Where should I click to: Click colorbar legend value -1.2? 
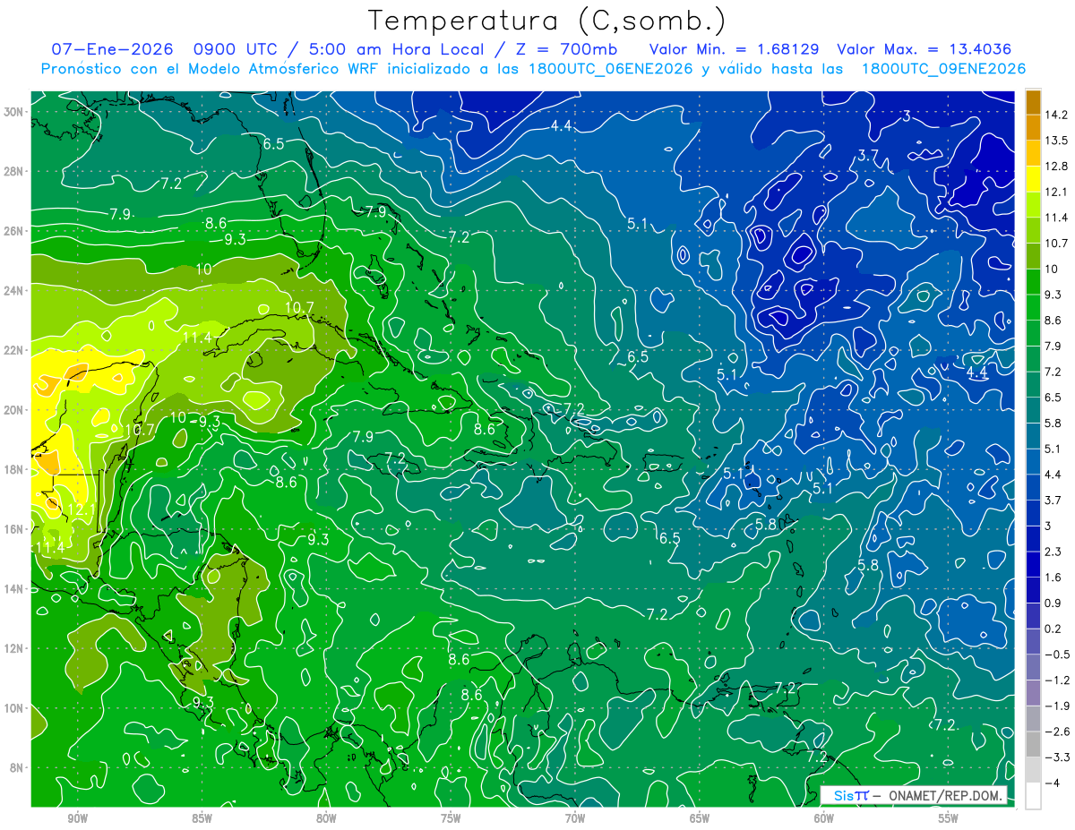1057,680
